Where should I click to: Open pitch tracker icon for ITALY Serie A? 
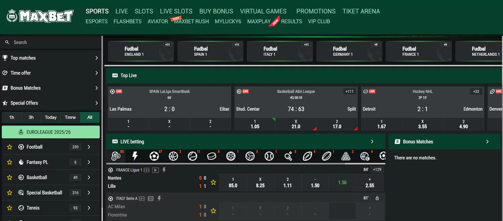point(142,199)
